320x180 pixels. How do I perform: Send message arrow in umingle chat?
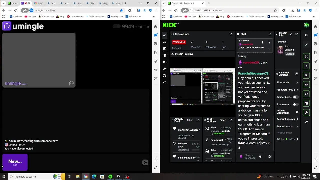pos(145,162)
